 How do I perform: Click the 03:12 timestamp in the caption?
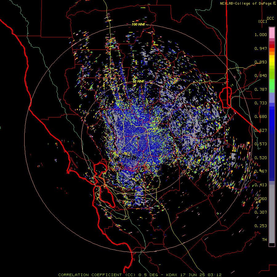(x=214, y=275)
